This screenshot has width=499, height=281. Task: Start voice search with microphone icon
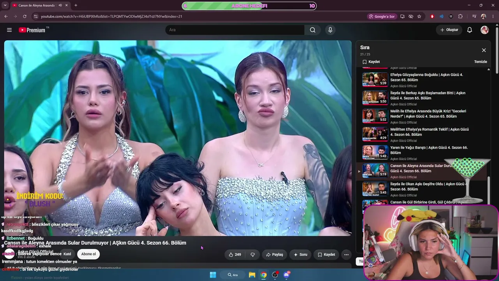coord(330,30)
